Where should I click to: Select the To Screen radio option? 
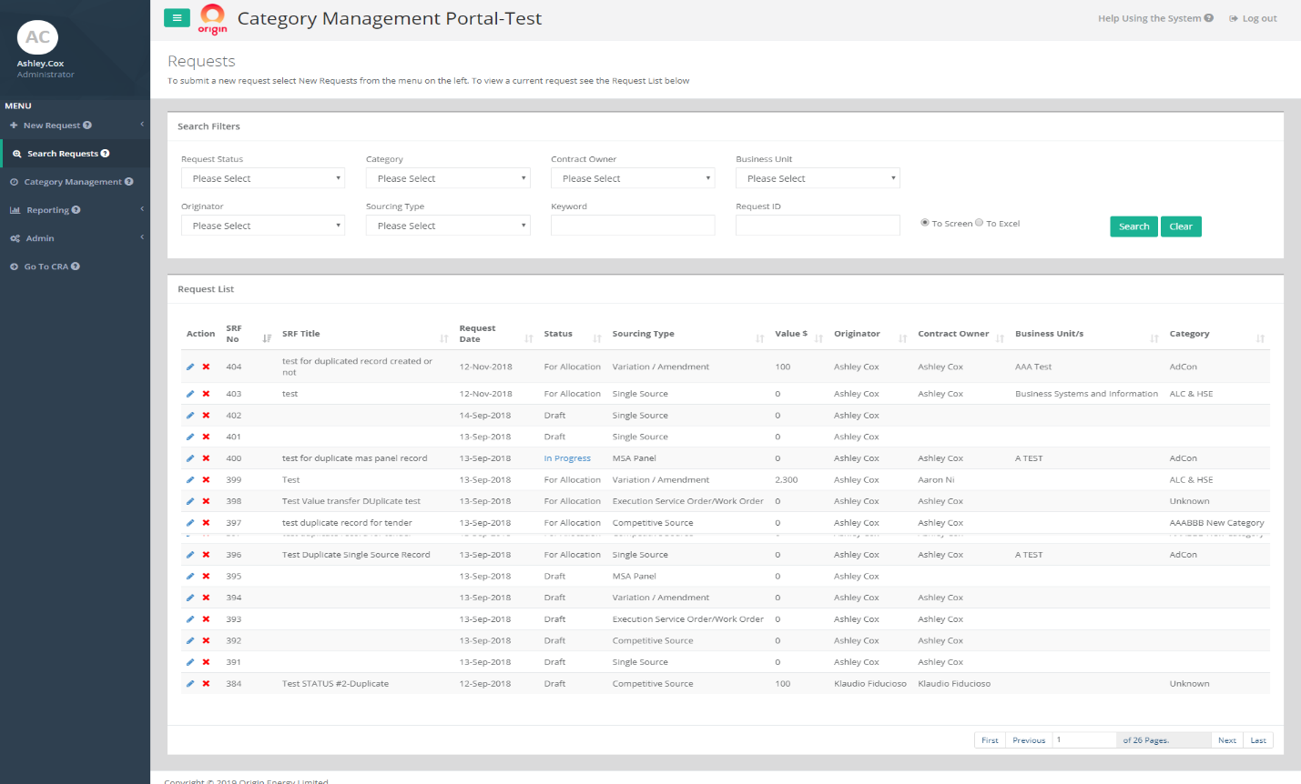(x=925, y=222)
